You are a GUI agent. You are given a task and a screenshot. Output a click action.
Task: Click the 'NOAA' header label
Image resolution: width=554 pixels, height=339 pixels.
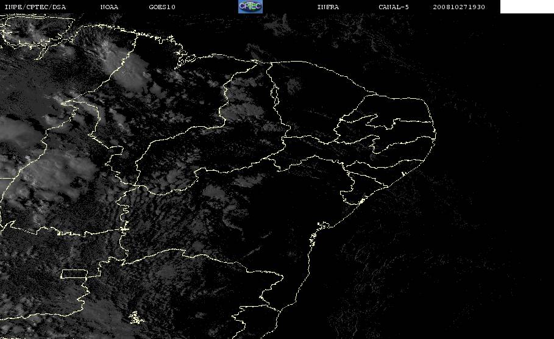[x=110, y=7]
